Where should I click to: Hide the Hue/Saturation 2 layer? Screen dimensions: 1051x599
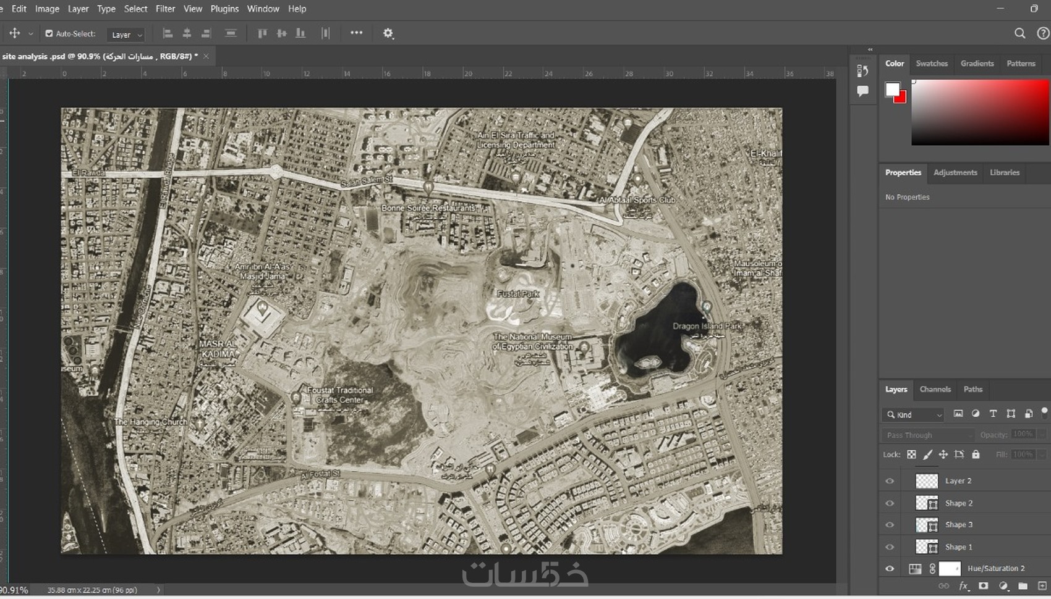890,569
